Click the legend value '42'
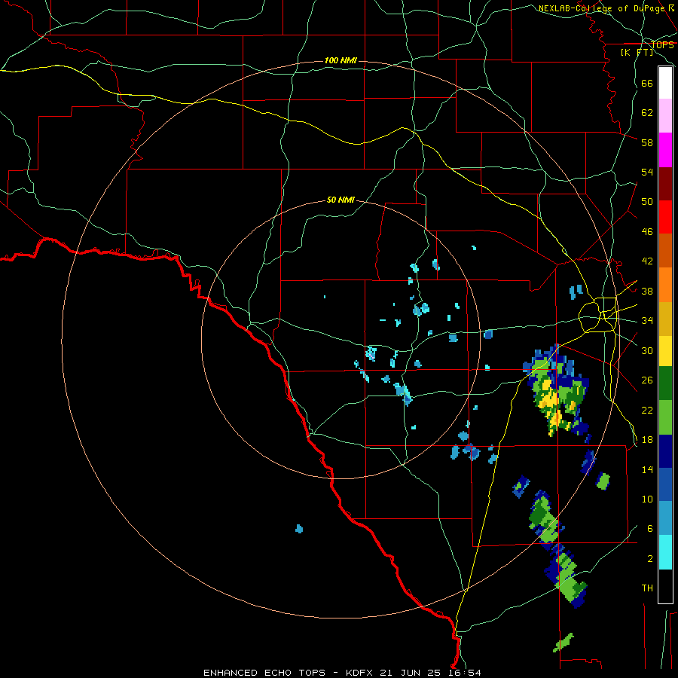 click(647, 261)
